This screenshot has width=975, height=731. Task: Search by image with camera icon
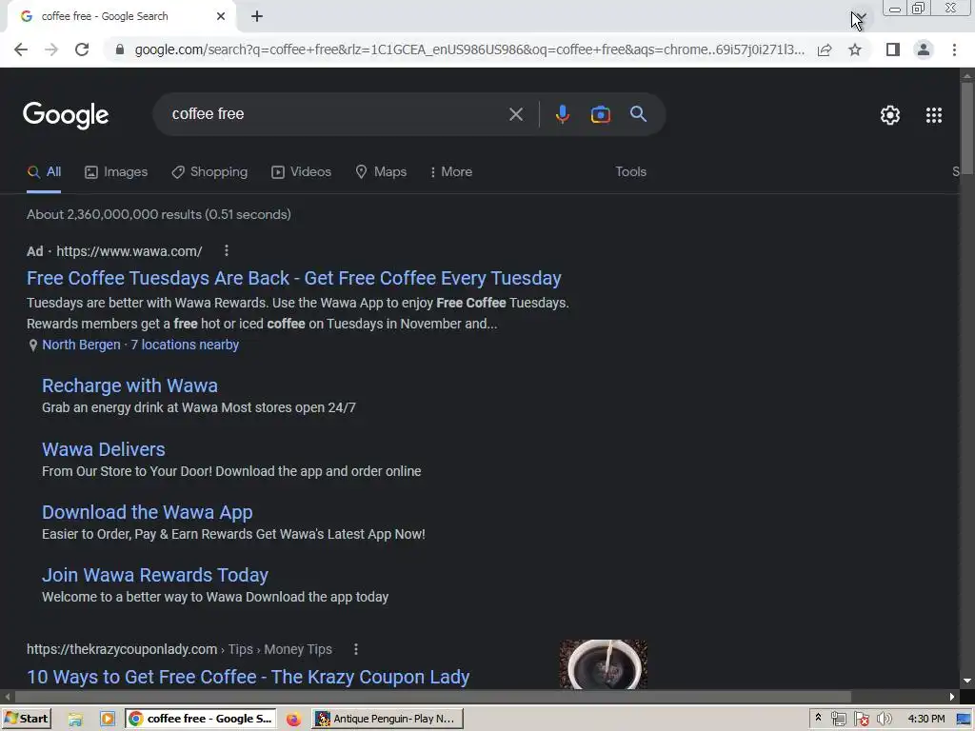[600, 114]
